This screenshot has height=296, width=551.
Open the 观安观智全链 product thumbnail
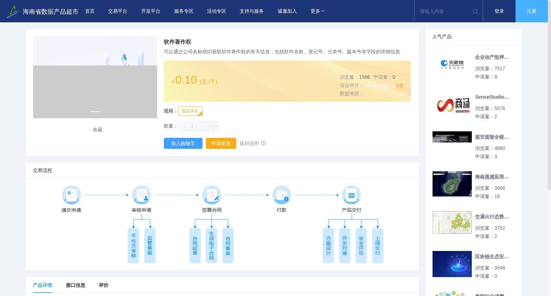point(452,137)
